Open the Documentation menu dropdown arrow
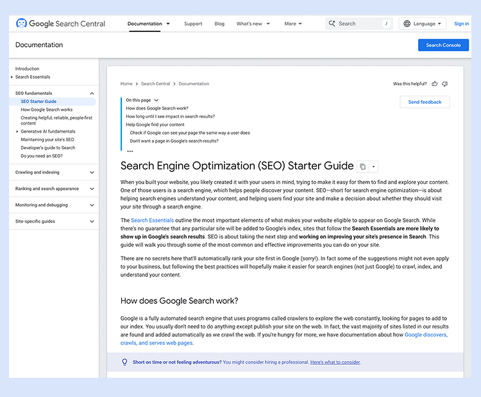The image size is (481, 397). click(x=168, y=24)
